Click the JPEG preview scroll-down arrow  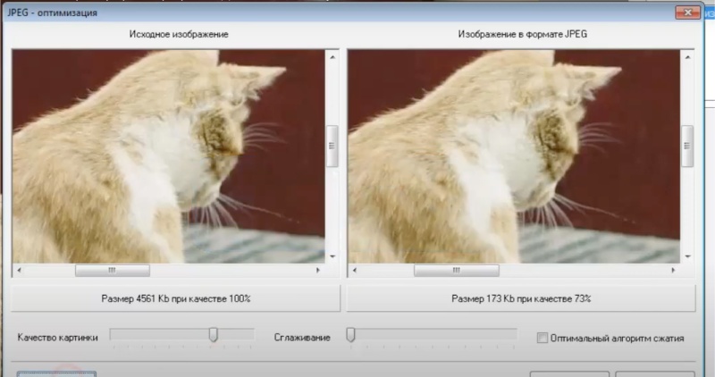tap(687, 256)
